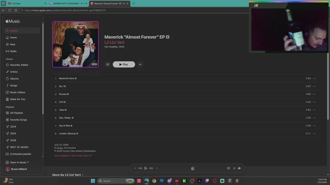Show All Playlists
Image resolution: width=330 pixels, height=185 pixels.
(16, 113)
